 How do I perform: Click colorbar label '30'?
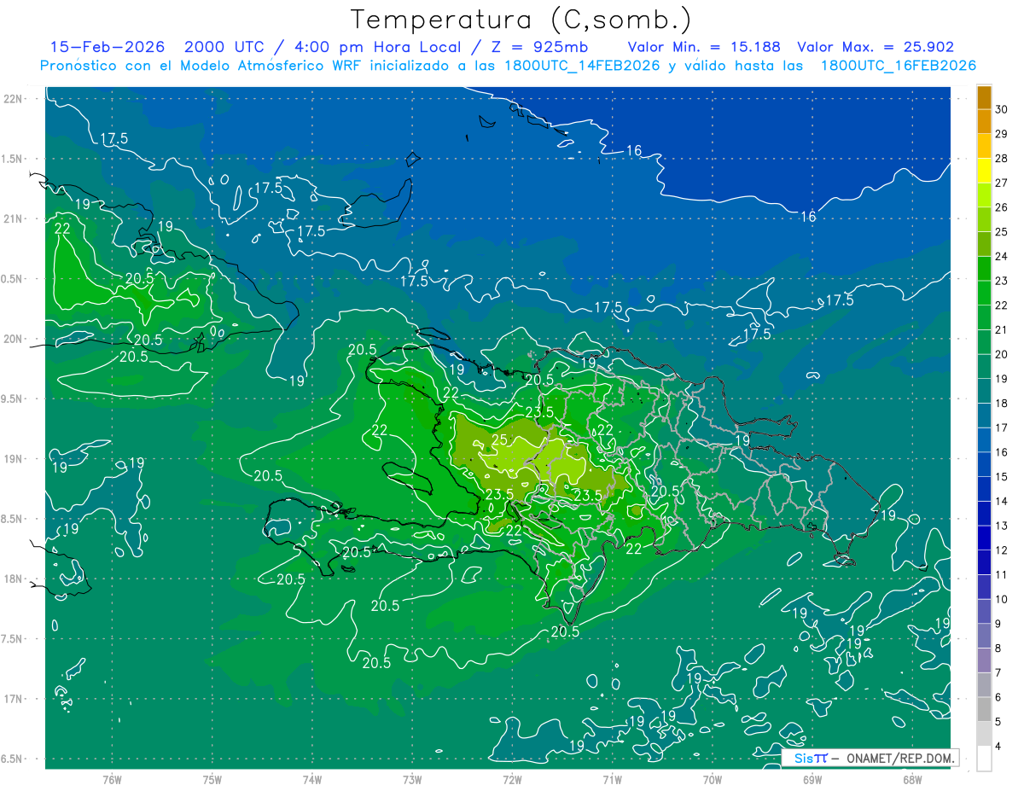(1001, 109)
